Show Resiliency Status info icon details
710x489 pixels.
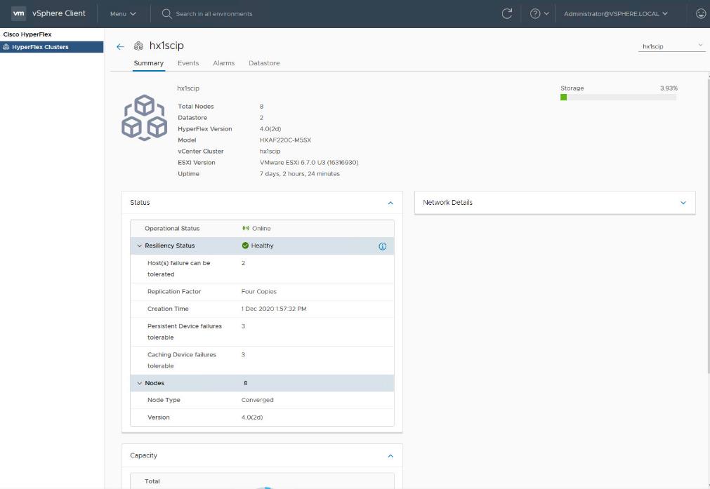[382, 246]
